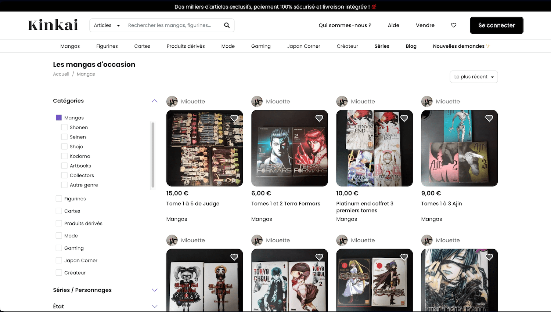Check the Mode category filter
The height and width of the screenshot is (312, 551).
click(59, 236)
